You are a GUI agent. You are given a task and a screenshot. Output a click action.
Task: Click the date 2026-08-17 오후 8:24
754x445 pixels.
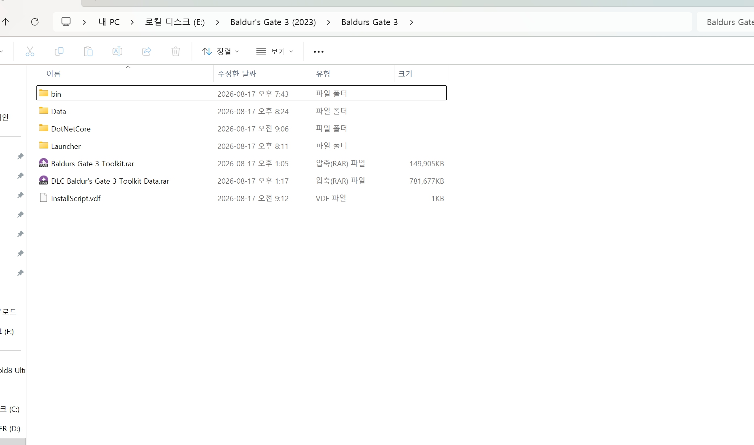pos(253,111)
